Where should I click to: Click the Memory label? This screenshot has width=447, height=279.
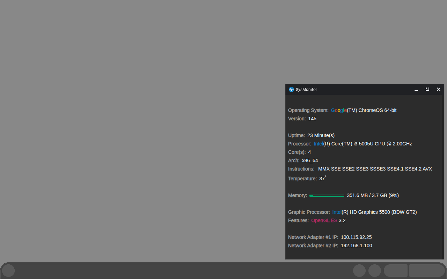click(x=298, y=195)
